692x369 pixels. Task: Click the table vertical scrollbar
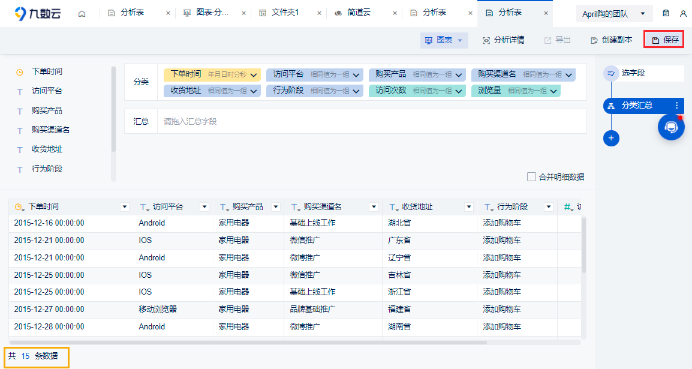pyautogui.click(x=583, y=245)
